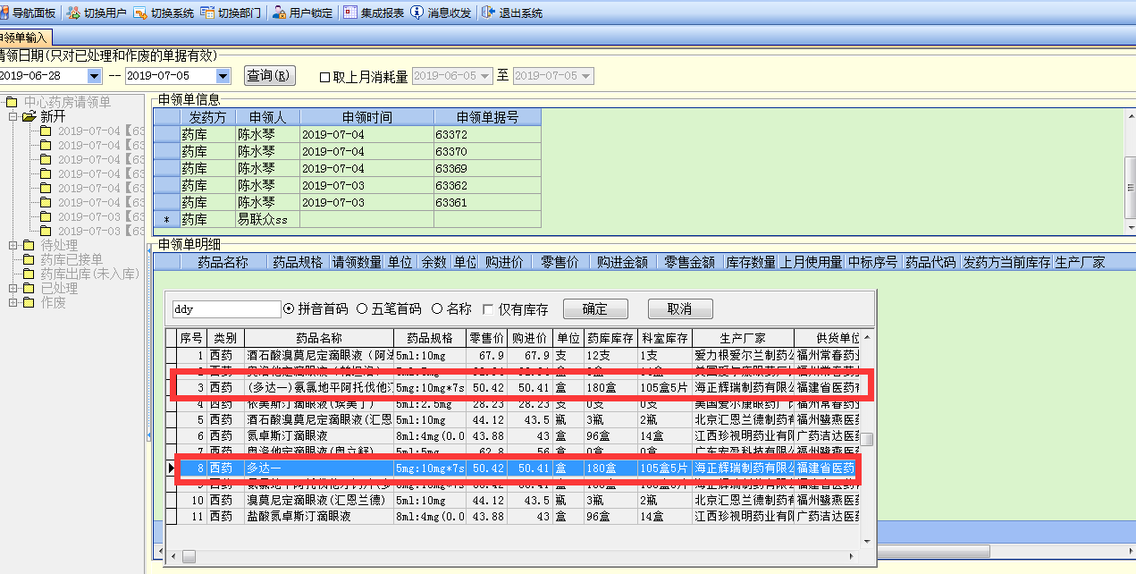Image resolution: width=1136 pixels, height=574 pixels.
Task: Click the 请领数量 column header in 申领单明细
Action: click(x=358, y=262)
